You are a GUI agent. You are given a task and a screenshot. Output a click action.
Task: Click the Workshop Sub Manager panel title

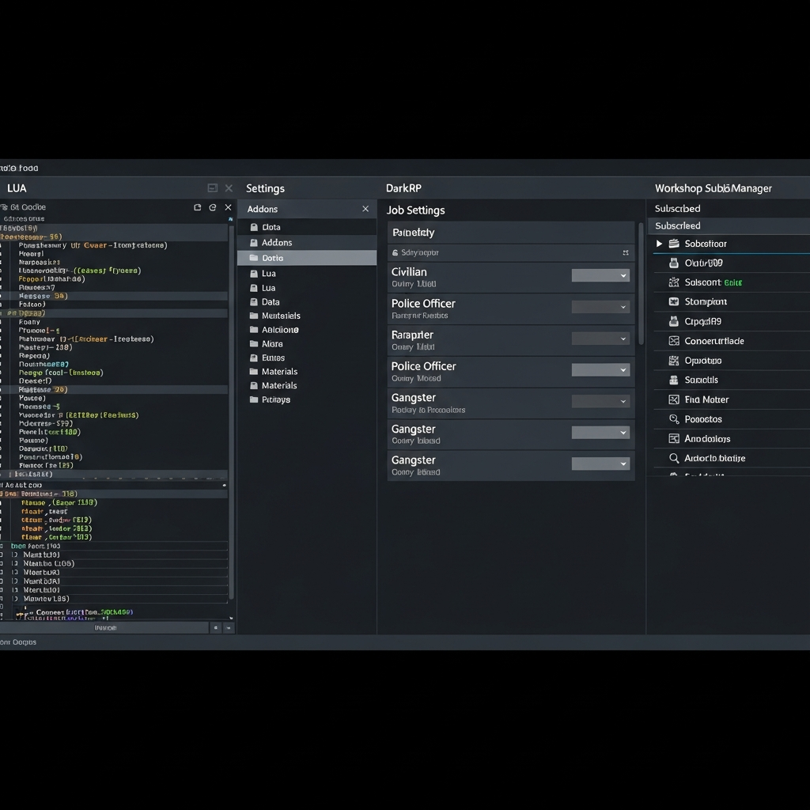713,188
